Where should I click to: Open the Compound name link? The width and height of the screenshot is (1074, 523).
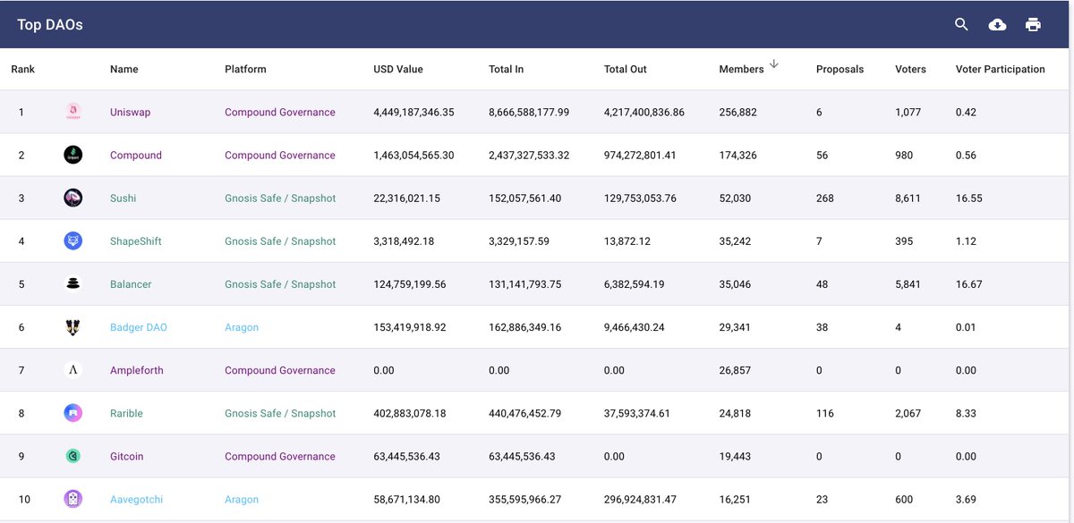[x=136, y=156]
